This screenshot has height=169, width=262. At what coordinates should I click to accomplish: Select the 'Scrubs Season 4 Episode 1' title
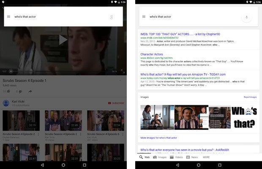point(25,81)
